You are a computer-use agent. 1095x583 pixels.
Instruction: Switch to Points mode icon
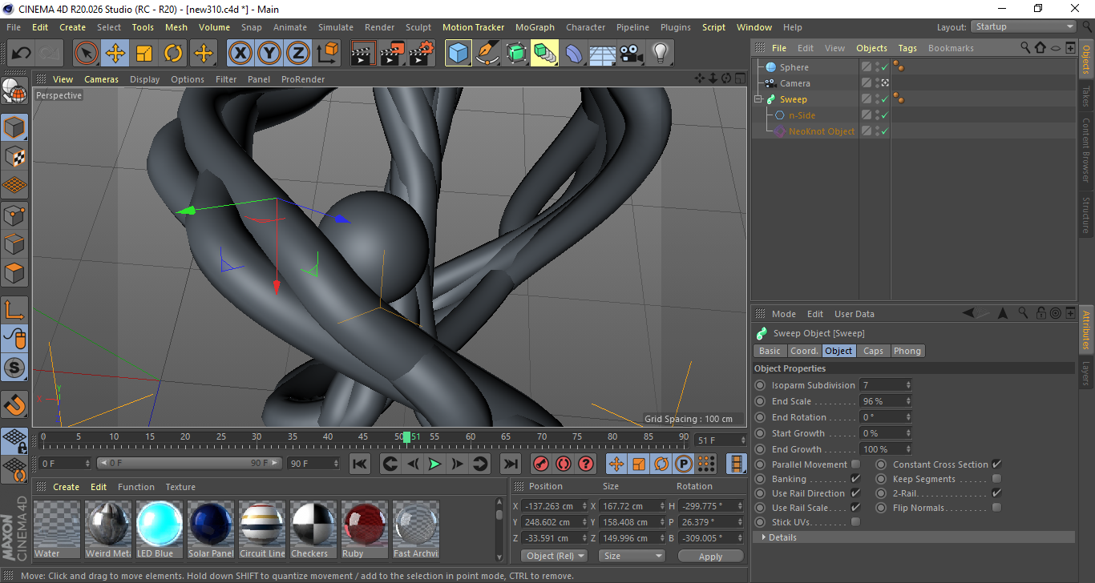click(x=14, y=215)
